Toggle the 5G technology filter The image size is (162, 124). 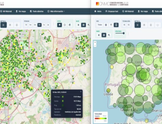(129, 25)
